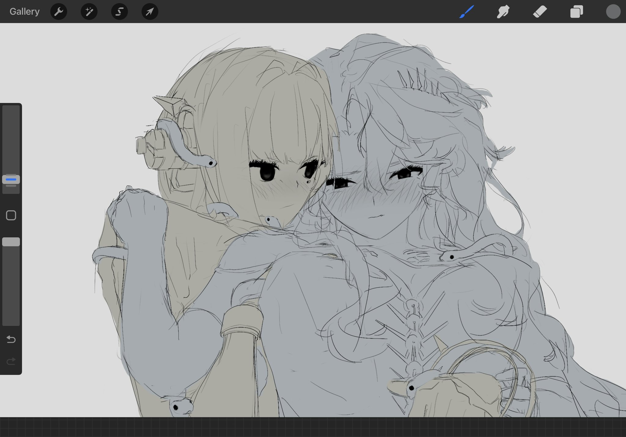The height and width of the screenshot is (437, 626).
Task: Open the Gallery view
Action: tap(24, 12)
